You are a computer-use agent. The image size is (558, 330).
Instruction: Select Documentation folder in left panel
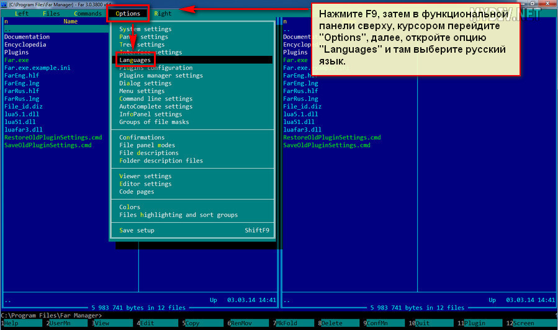pos(27,37)
